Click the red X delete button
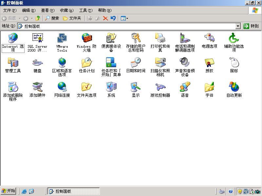This screenshot has width=262, height=196. (105, 18)
